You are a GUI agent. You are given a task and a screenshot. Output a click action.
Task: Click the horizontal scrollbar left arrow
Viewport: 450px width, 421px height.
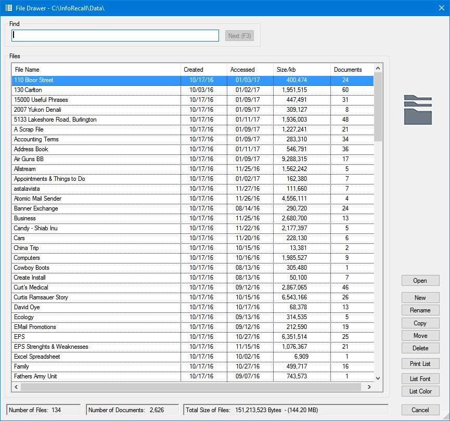coord(16,387)
